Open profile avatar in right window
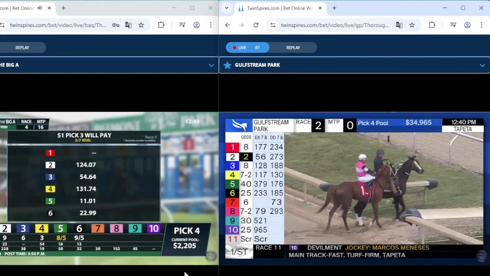 tap(467, 25)
